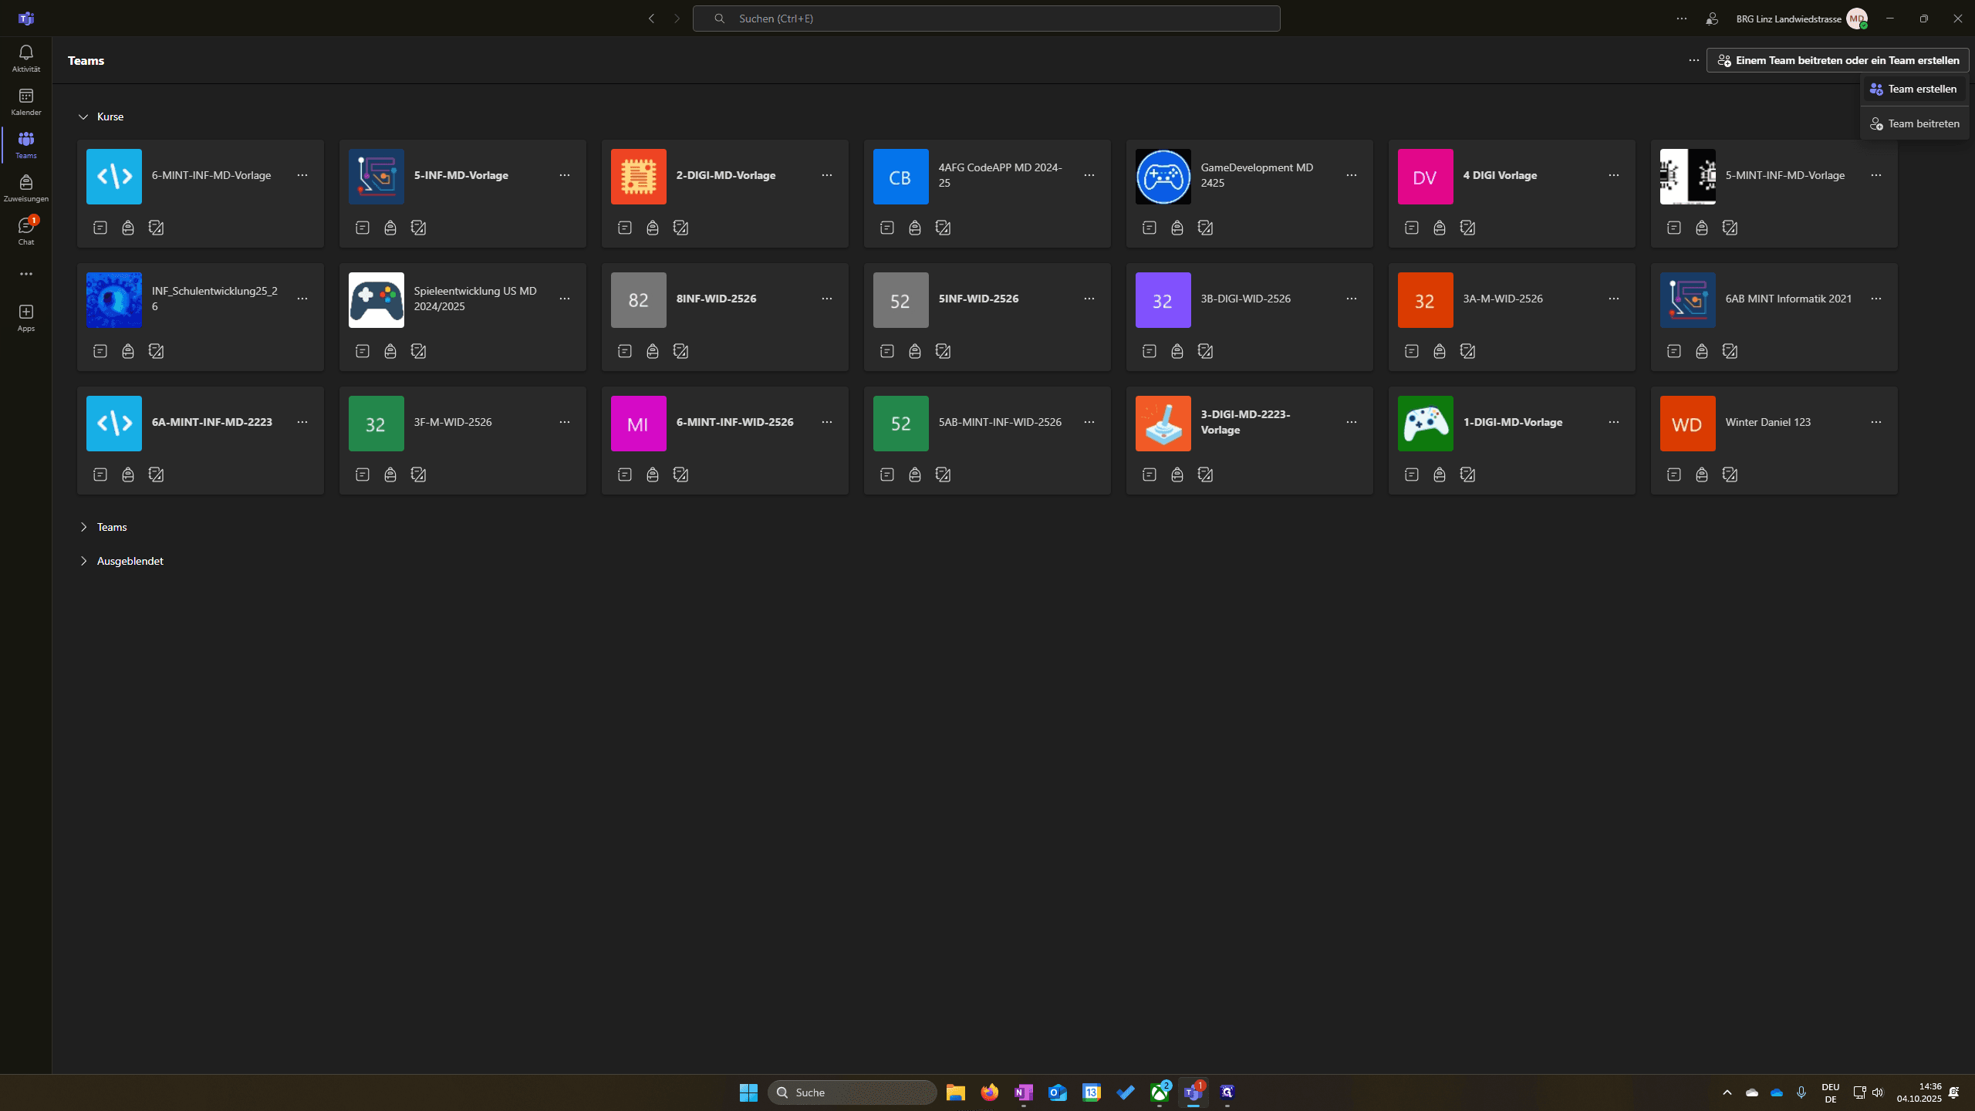Open Chat with unread badge
This screenshot has width=1975, height=1111.
tap(25, 231)
